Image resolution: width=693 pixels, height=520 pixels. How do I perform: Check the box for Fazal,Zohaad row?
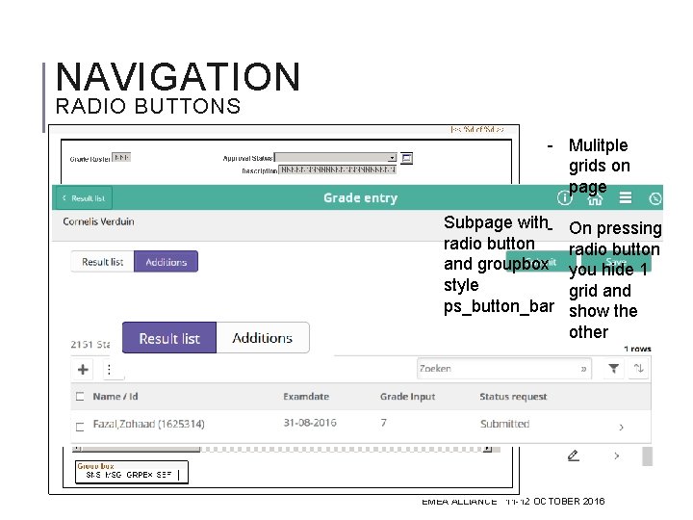[x=80, y=427]
